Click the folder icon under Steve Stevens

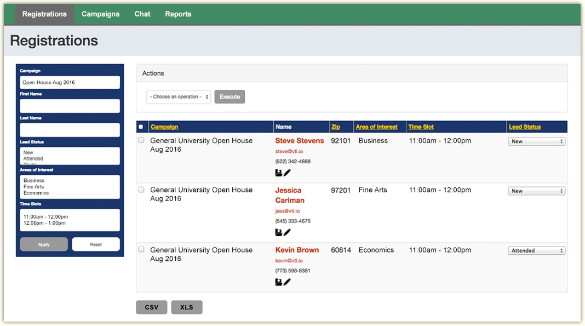279,173
